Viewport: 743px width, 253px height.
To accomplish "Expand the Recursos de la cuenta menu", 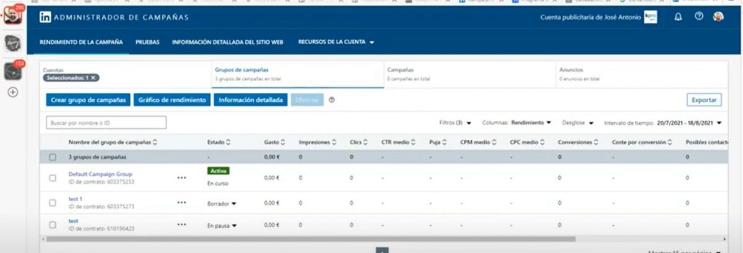I will tap(336, 42).
